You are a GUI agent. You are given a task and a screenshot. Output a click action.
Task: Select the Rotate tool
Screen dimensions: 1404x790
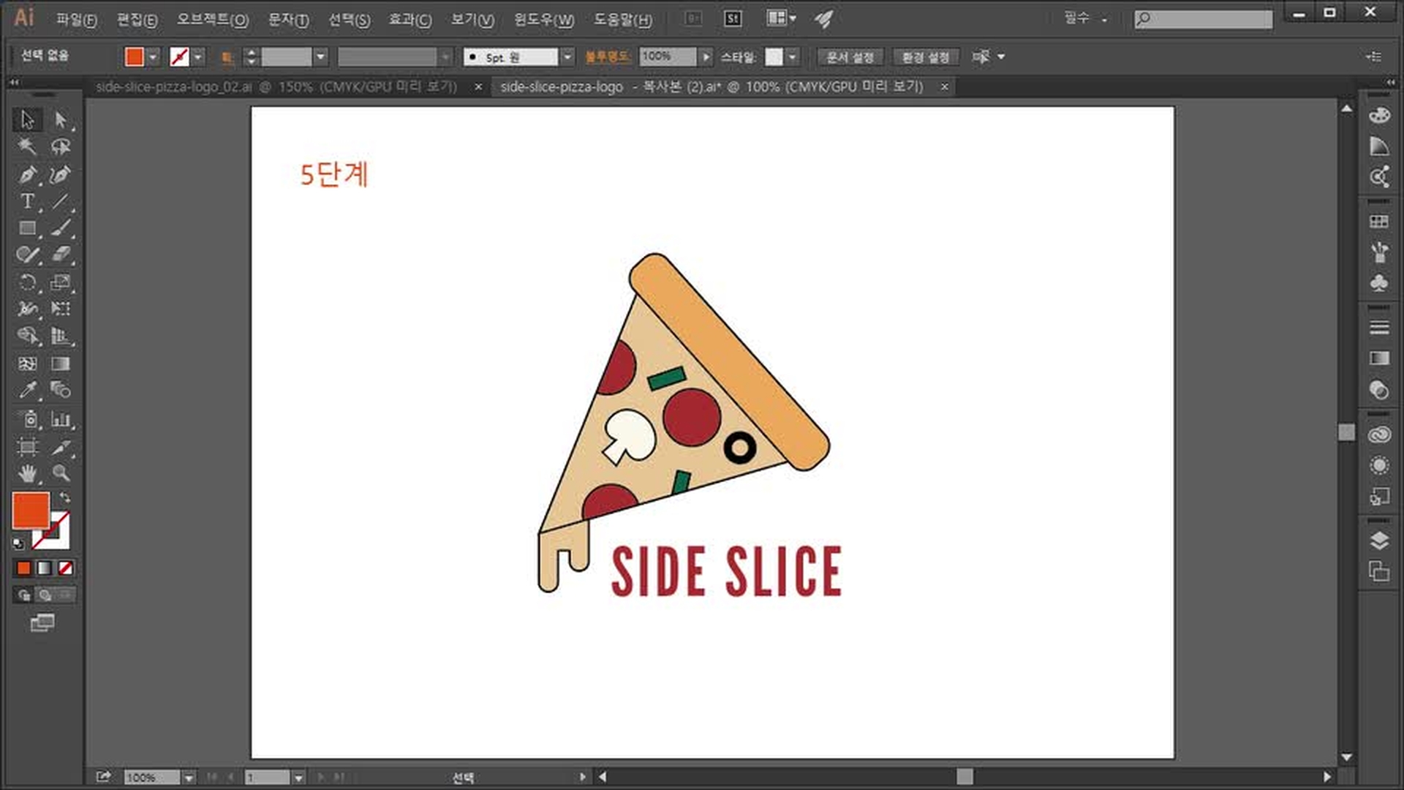[27, 283]
